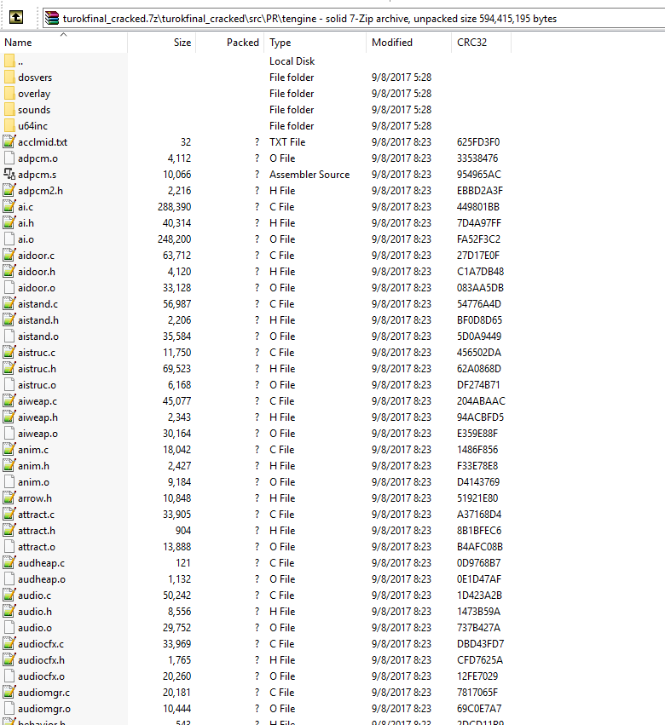The height and width of the screenshot is (725, 665).
Task: Select the file name aistruc.c
Action: click(x=37, y=353)
